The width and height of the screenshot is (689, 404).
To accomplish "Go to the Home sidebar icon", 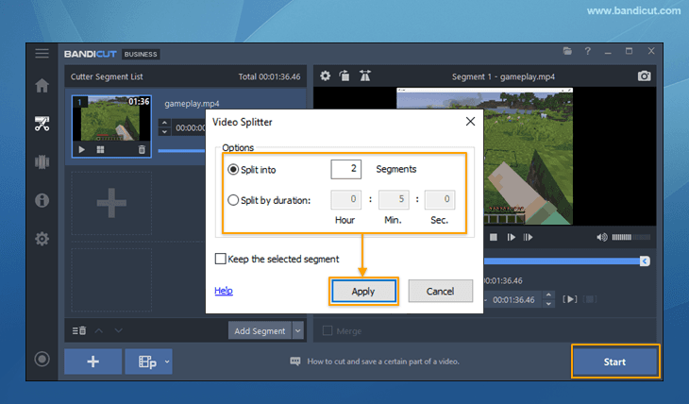I will (42, 85).
